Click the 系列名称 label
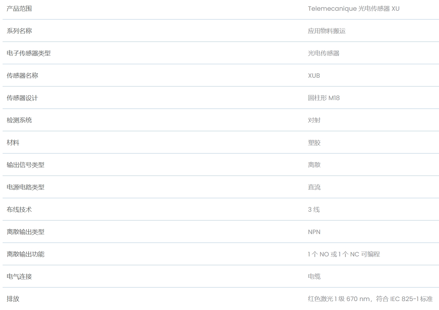 (x=19, y=31)
